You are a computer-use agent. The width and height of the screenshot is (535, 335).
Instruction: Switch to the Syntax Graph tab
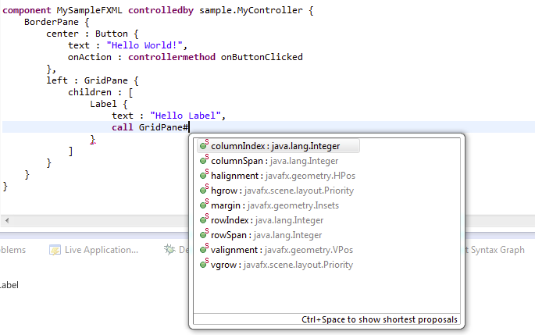click(496, 250)
